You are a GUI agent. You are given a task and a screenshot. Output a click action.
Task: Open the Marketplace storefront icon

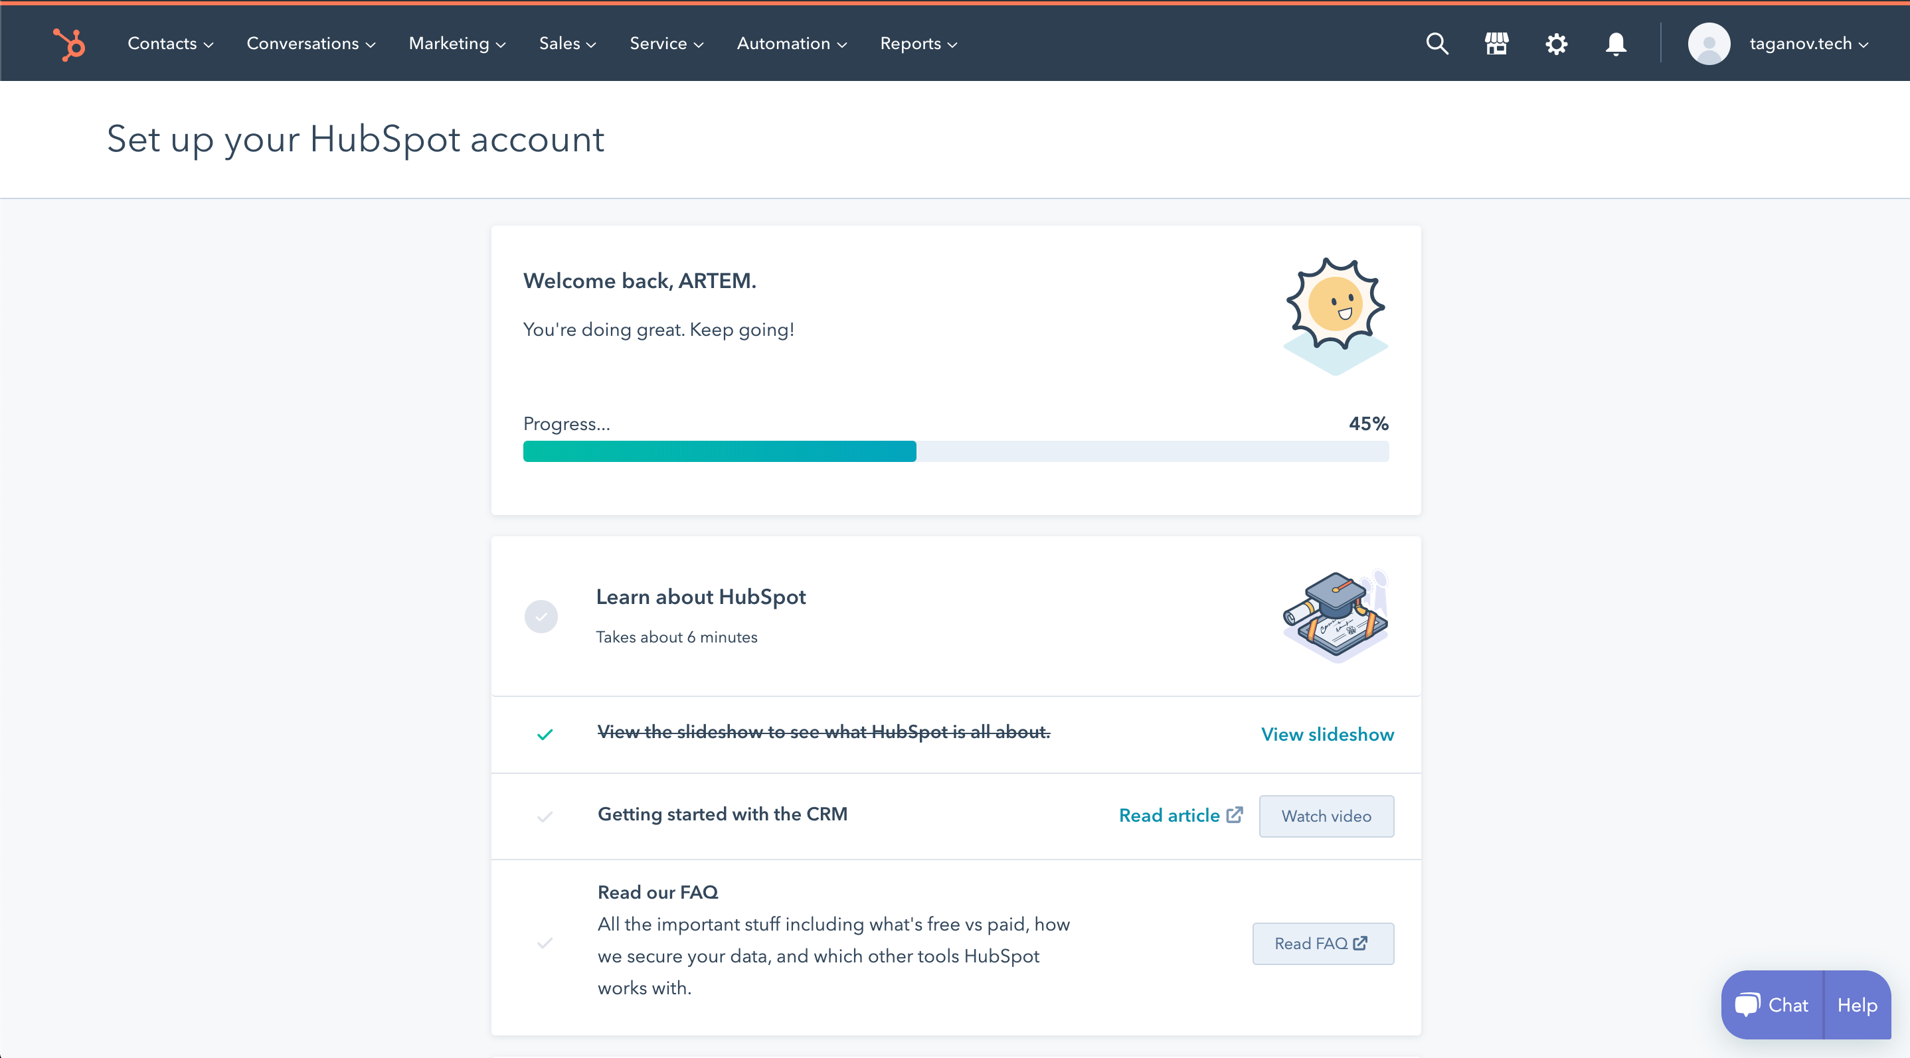point(1496,44)
